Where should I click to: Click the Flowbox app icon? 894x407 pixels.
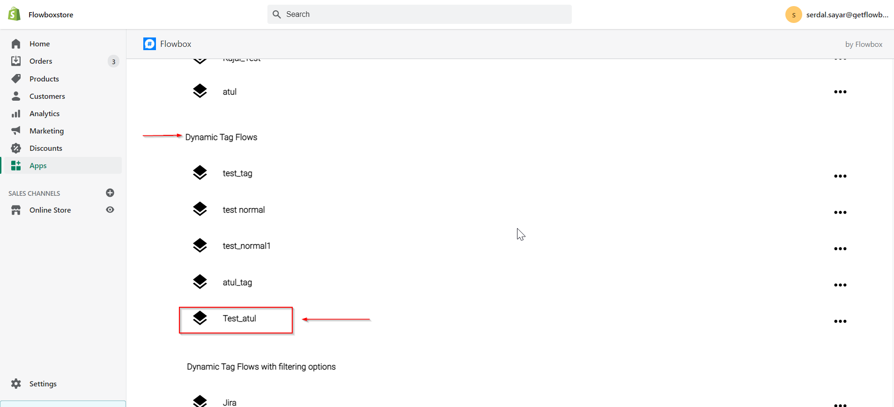pyautogui.click(x=149, y=44)
